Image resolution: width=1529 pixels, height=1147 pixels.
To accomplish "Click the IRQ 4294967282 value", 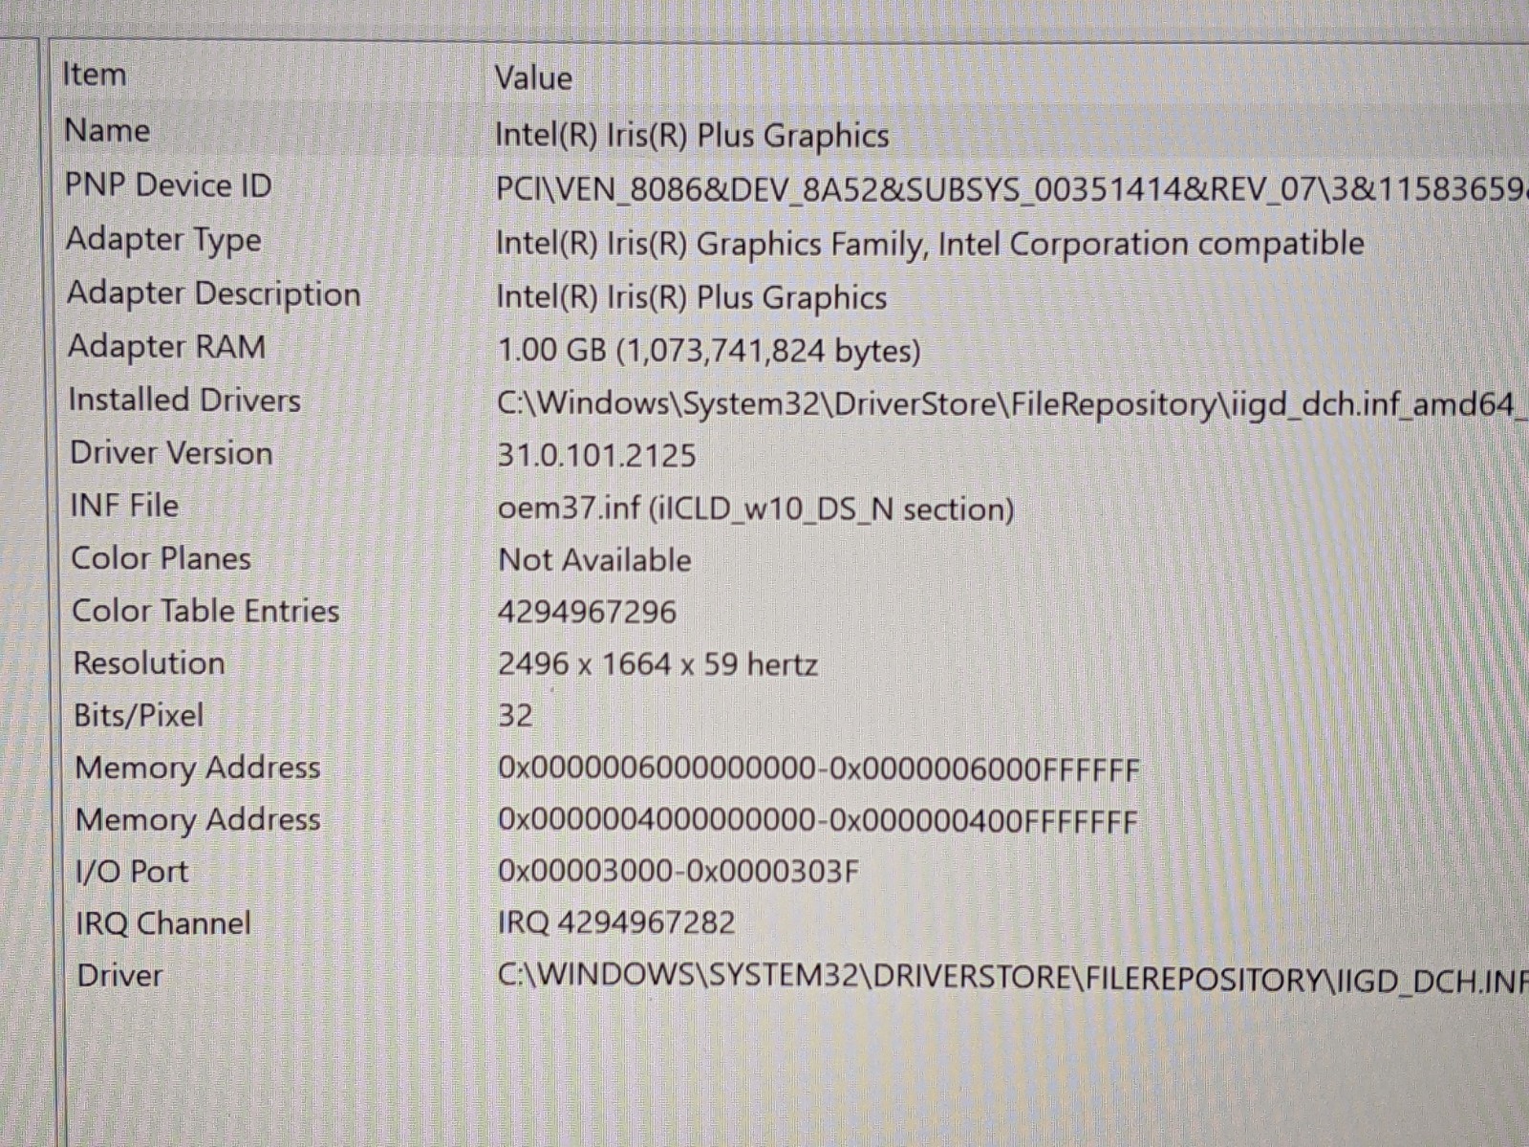I will coord(616,923).
